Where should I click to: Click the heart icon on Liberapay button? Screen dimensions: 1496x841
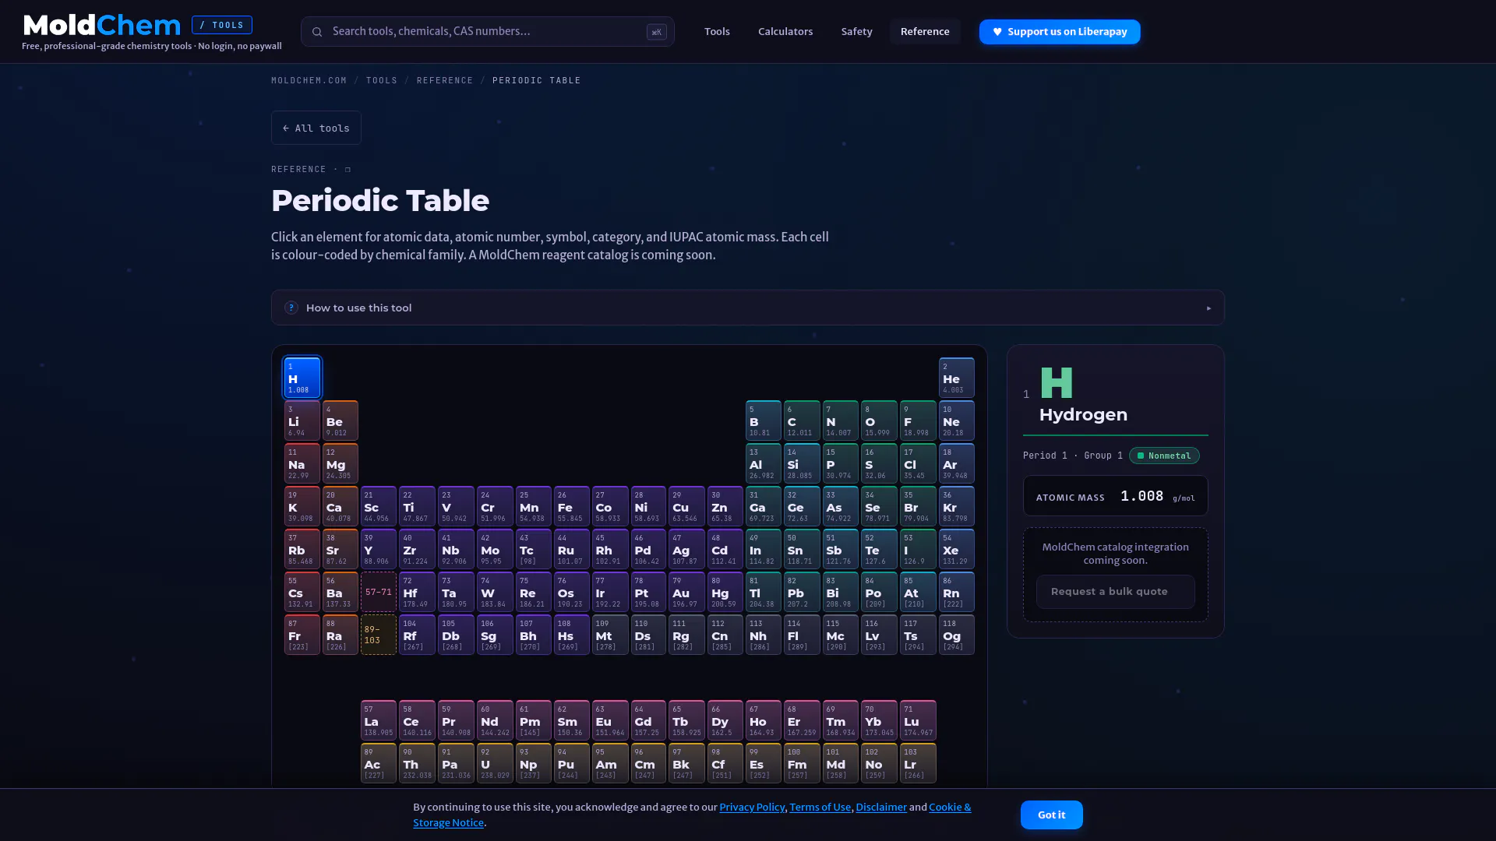(997, 32)
